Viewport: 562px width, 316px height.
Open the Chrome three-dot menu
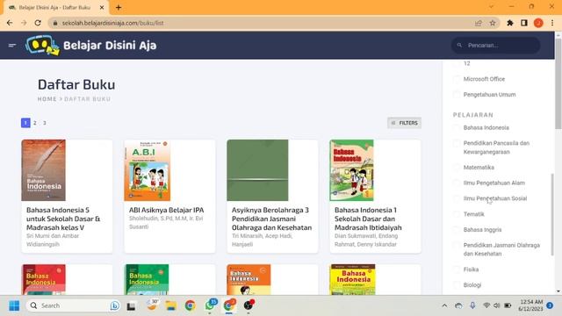552,23
